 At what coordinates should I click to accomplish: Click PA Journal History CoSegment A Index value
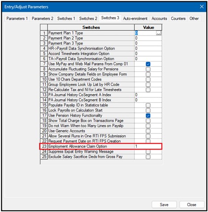click(x=148, y=95)
